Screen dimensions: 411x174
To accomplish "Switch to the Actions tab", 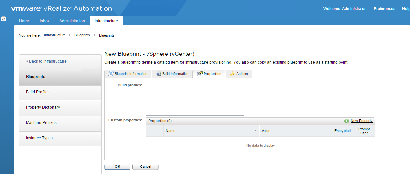I will click(x=239, y=74).
